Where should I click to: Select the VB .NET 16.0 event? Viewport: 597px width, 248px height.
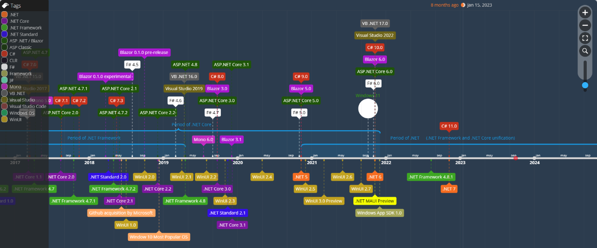183,76
